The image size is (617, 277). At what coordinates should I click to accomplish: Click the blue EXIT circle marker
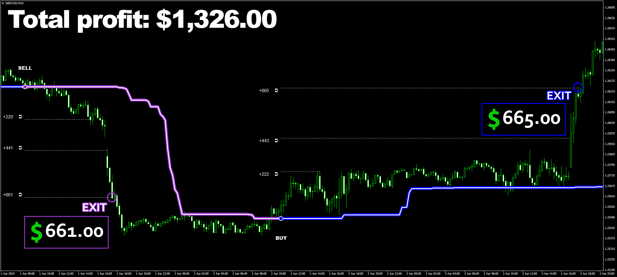(578, 88)
